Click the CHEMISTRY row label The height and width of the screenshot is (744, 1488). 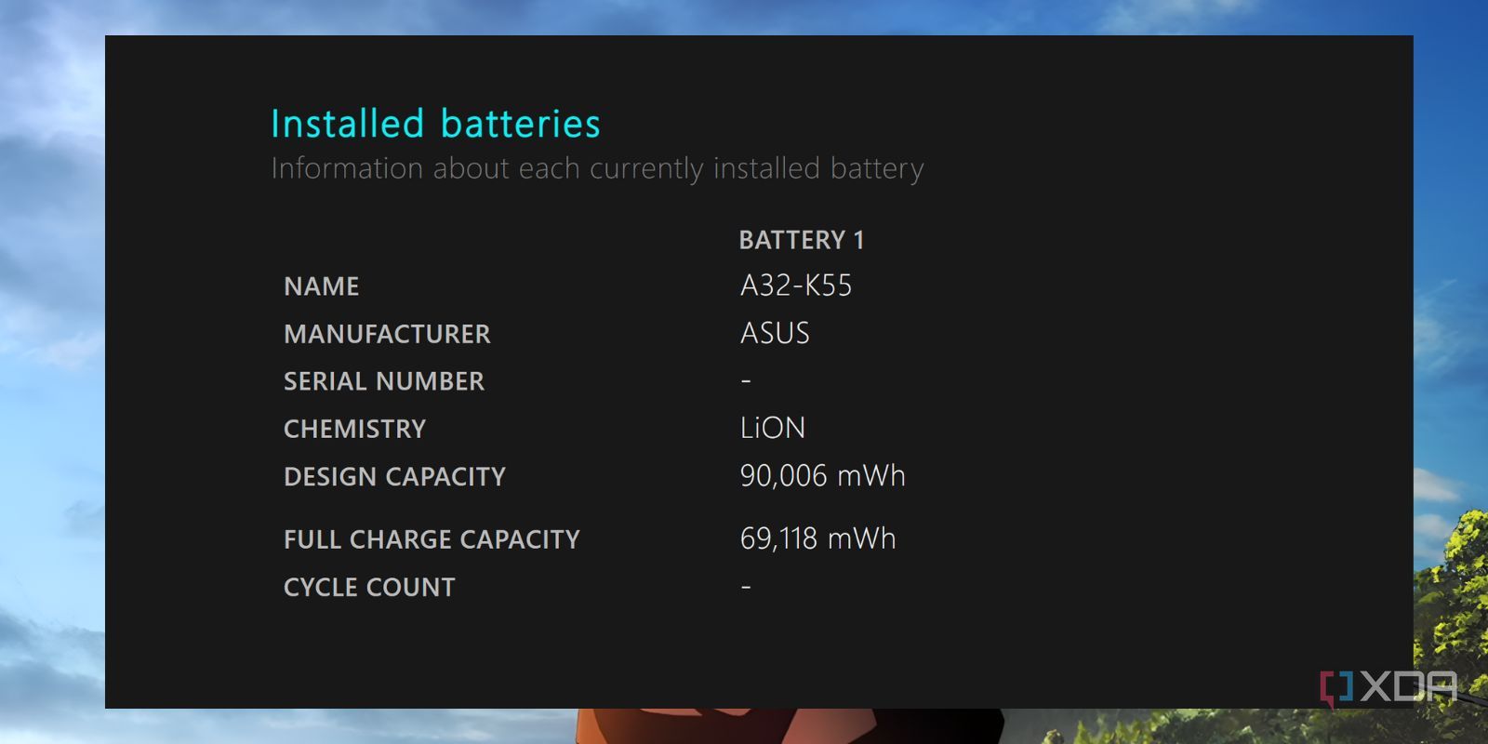pyautogui.click(x=354, y=429)
